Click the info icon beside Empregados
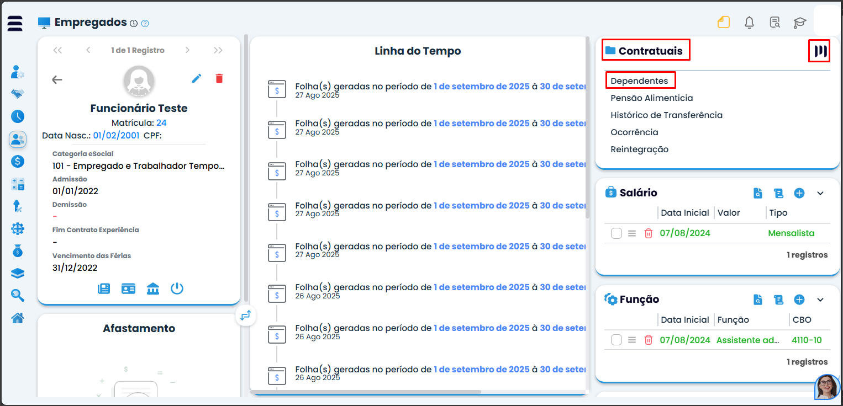This screenshot has height=406, width=843. [x=134, y=23]
